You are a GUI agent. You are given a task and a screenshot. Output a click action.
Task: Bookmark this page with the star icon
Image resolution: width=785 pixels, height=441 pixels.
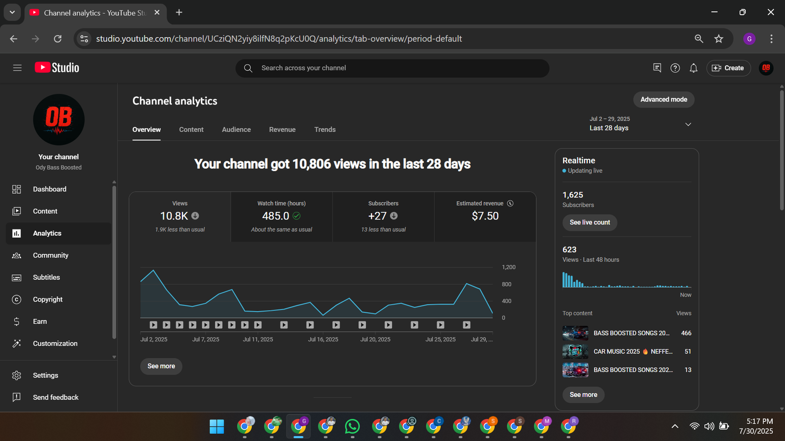(719, 39)
